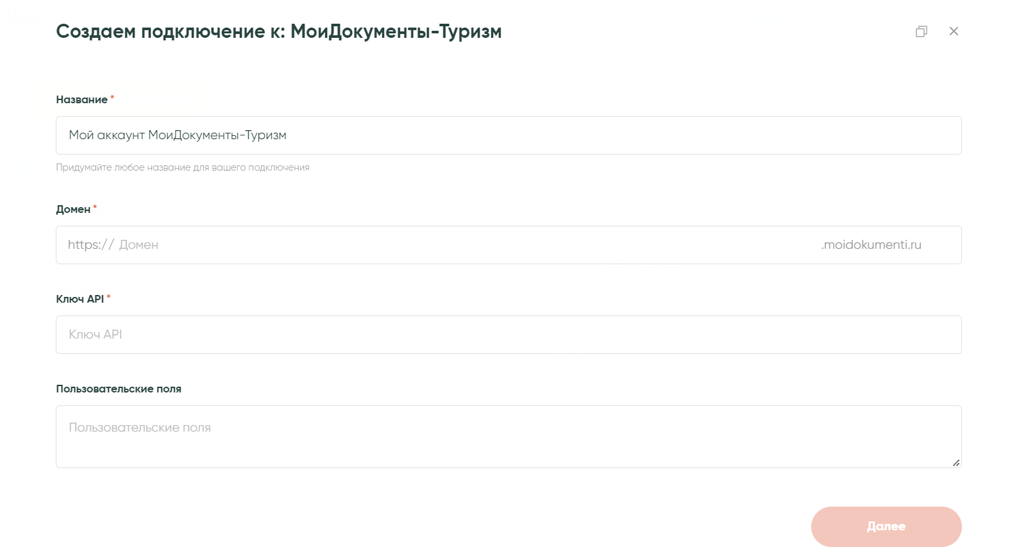Select the Ключ API label
The height and width of the screenshot is (556, 1010).
coord(80,299)
